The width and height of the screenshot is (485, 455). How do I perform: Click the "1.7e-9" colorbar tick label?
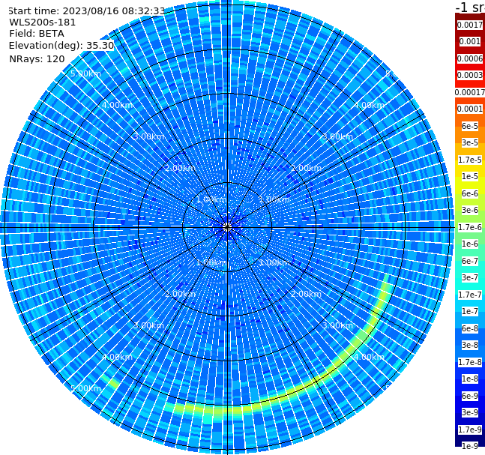[x=469, y=430]
